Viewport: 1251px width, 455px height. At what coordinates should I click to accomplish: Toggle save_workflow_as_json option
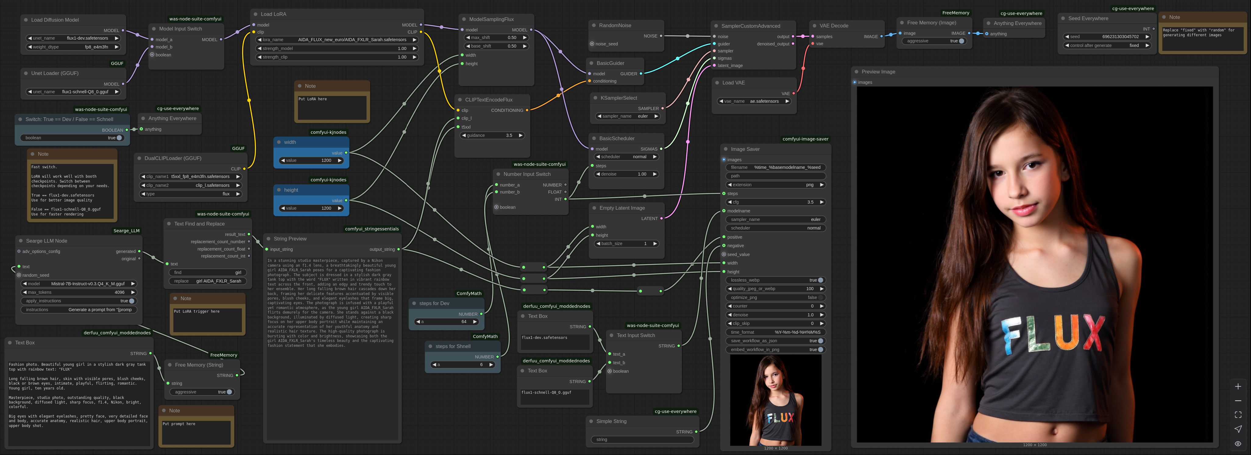(776, 341)
